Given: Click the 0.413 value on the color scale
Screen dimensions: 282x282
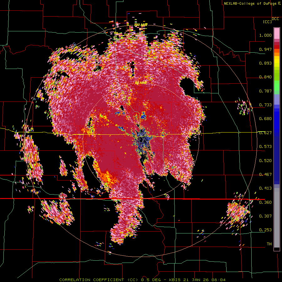Looking at the screenshot, I should pos(265,188).
